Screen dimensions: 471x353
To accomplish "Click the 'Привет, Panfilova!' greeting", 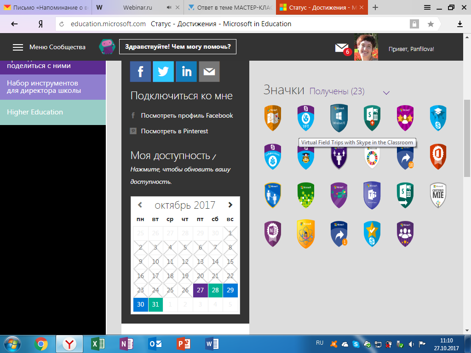I will 411,49.
